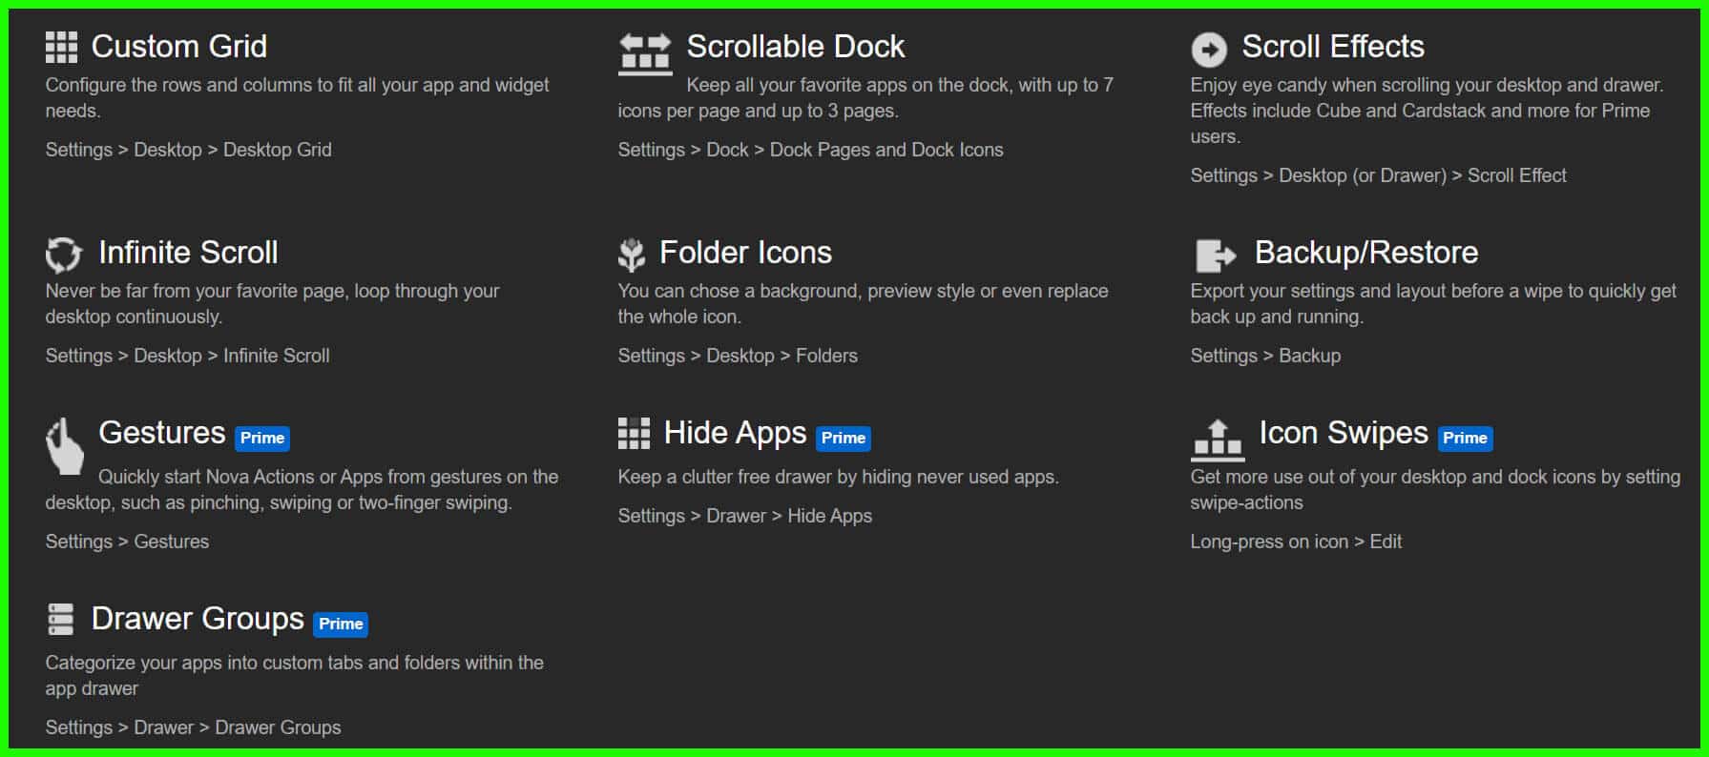Click 'Keep all your favorite apps' description
This screenshot has height=757, width=1709.
coord(865,97)
